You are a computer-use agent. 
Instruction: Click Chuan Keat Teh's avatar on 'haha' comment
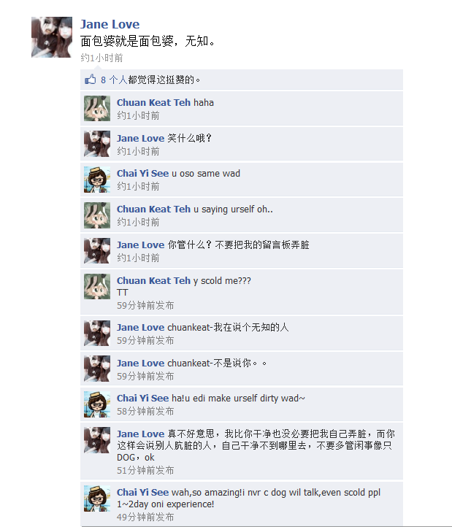coord(97,108)
